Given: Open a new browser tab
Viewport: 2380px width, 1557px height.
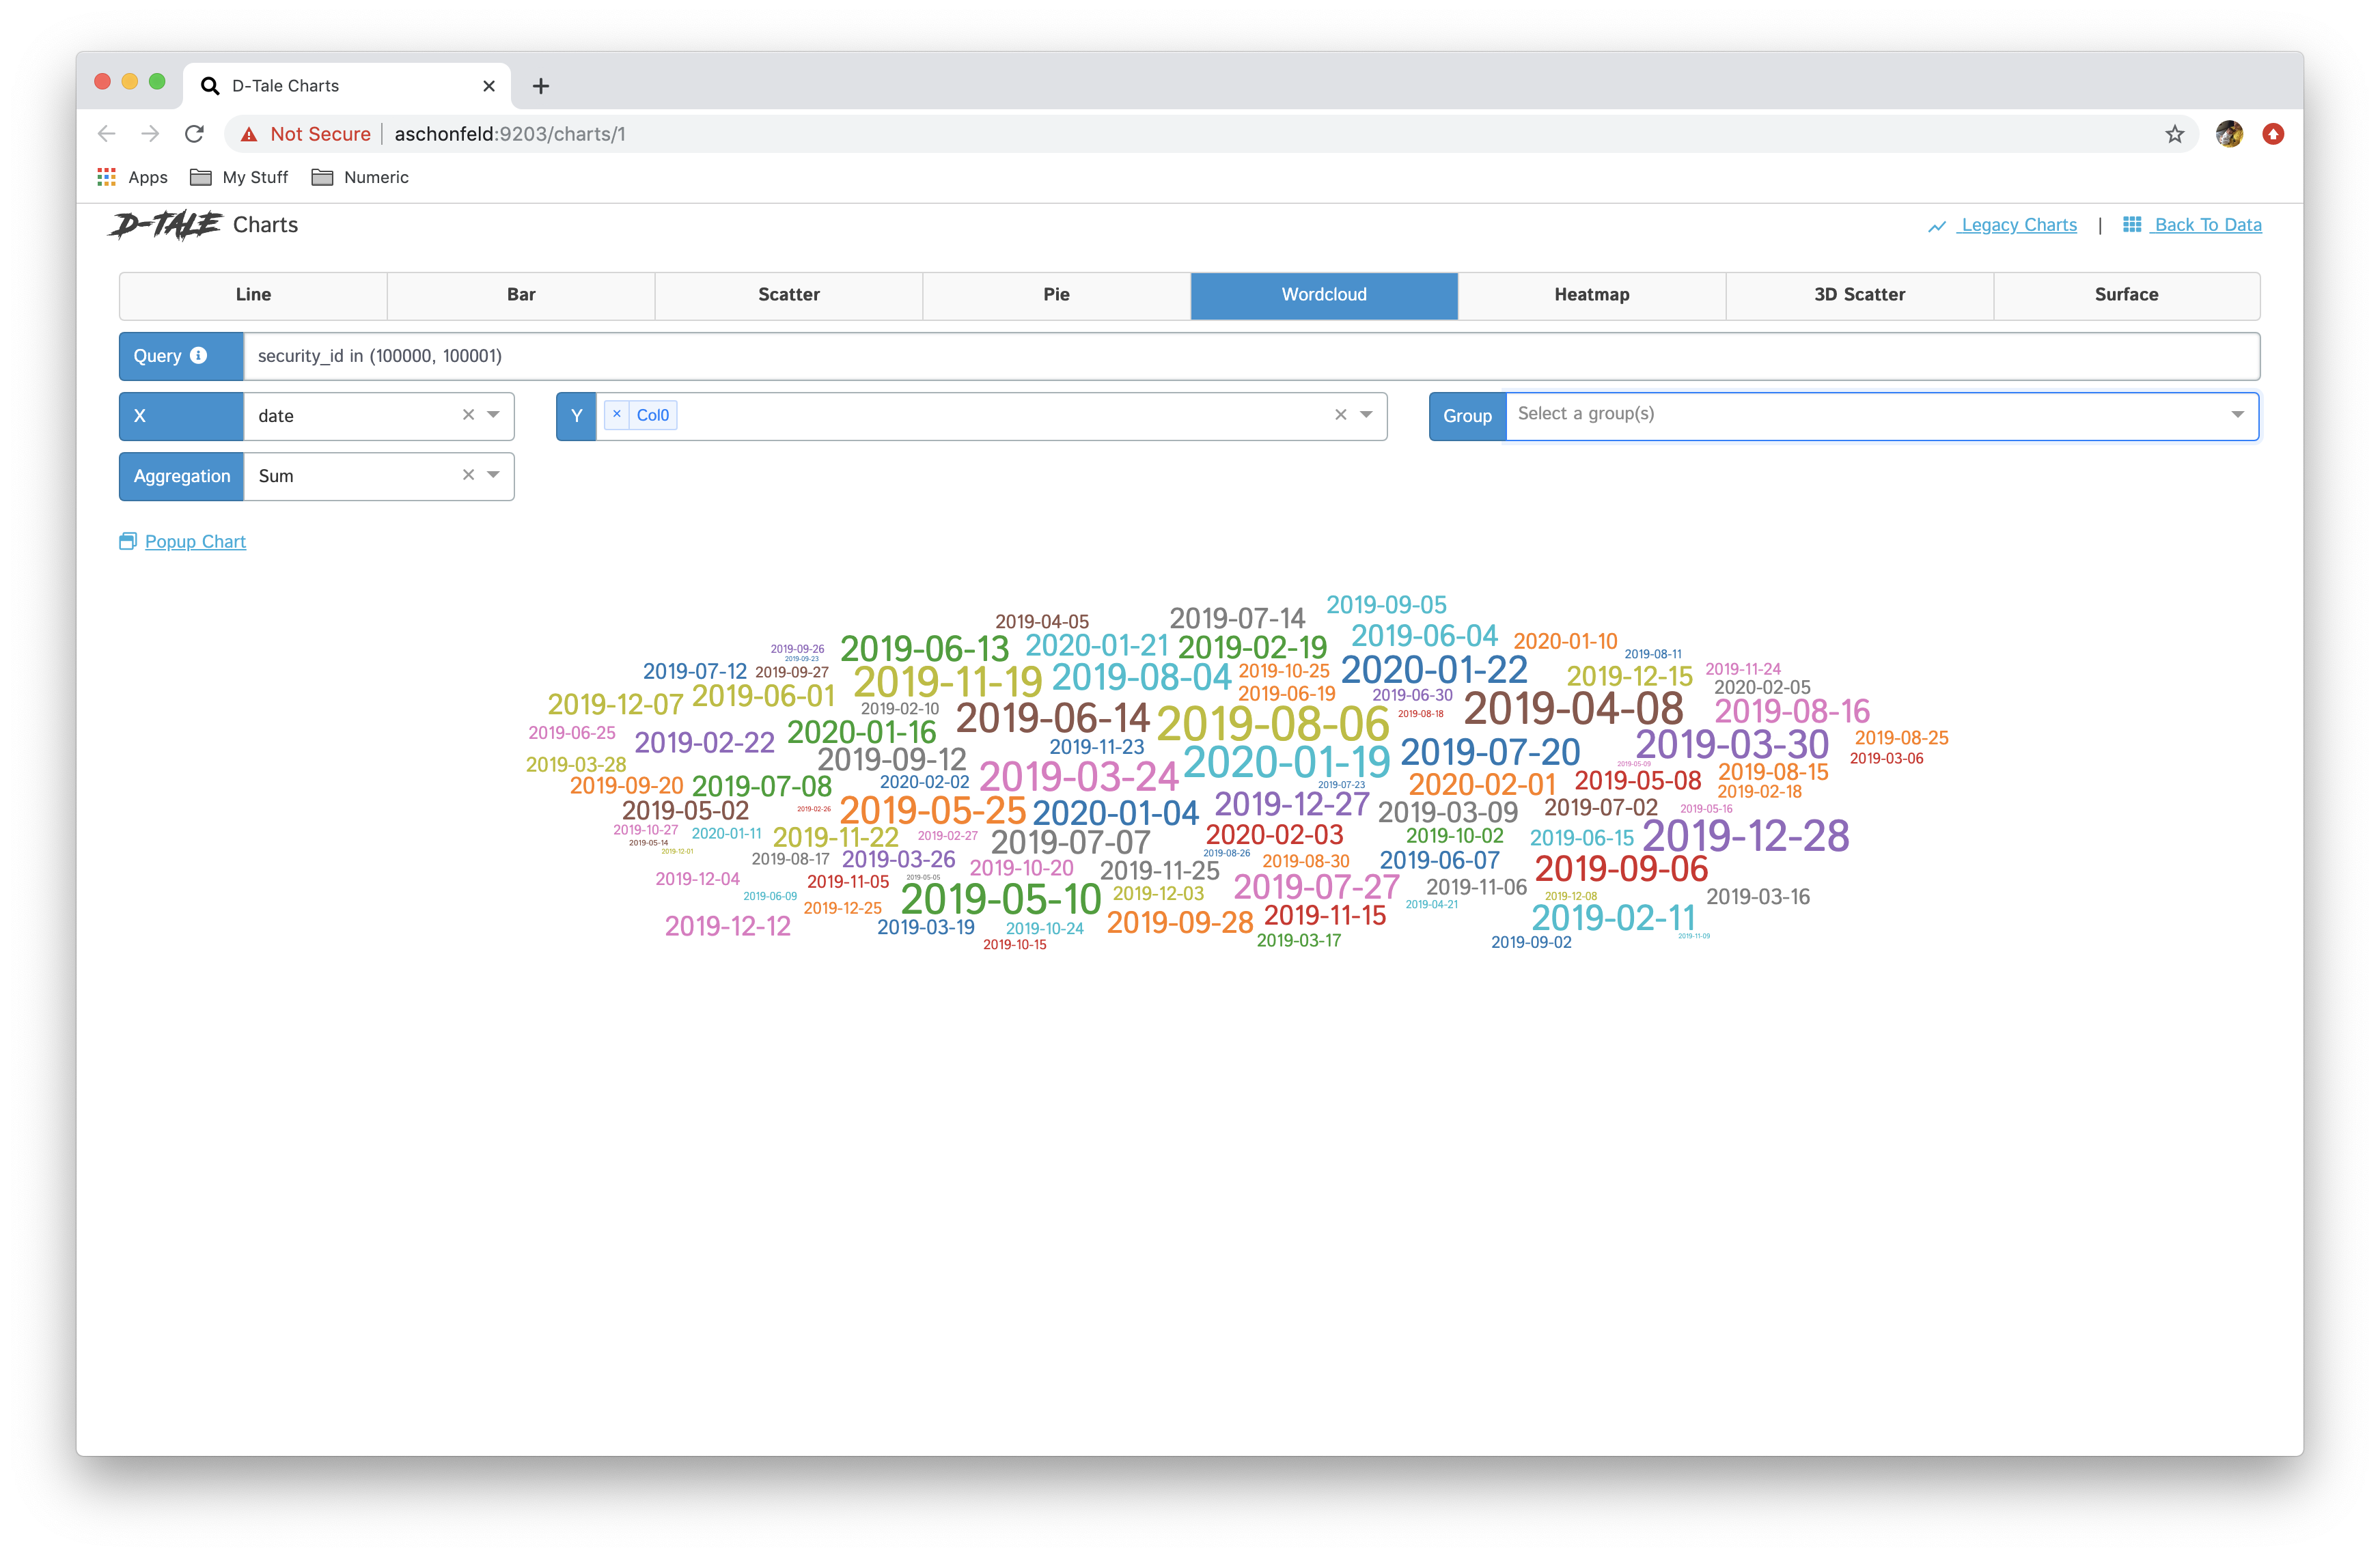Looking at the screenshot, I should [541, 86].
